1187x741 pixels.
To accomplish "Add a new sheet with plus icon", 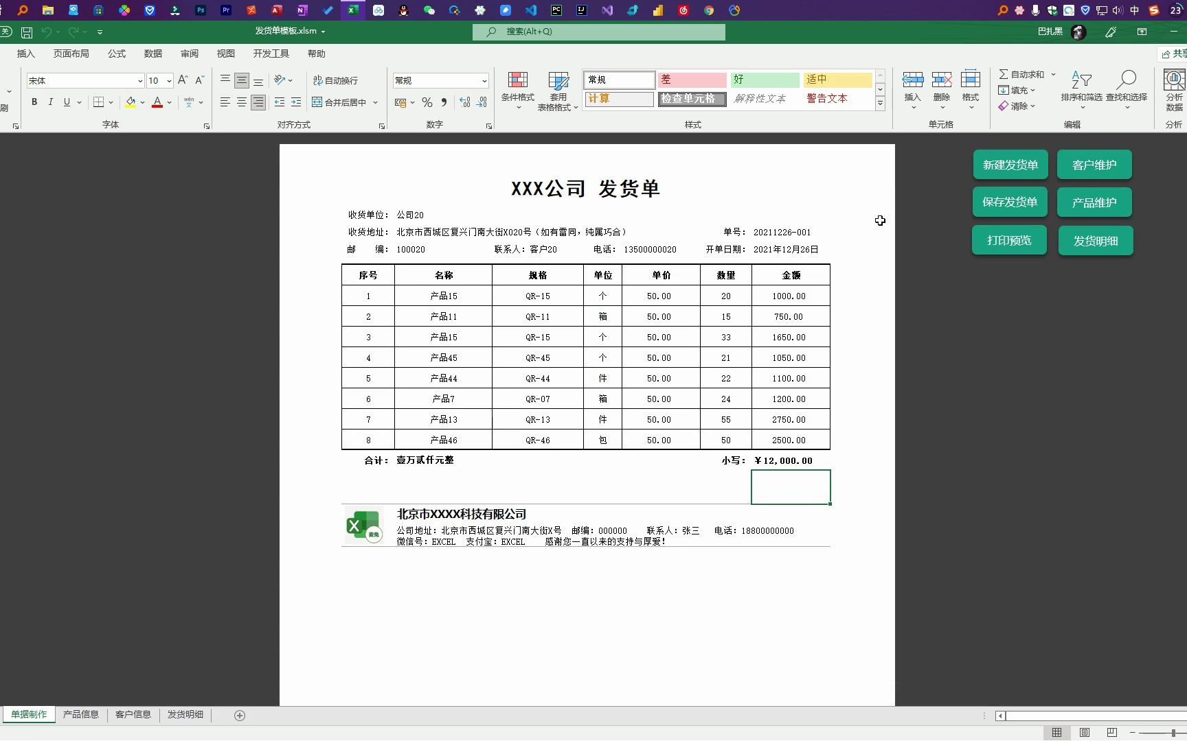I will click(240, 716).
